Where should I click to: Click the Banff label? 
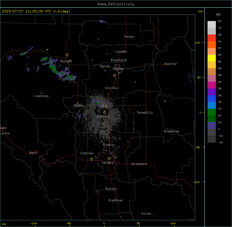(33, 153)
